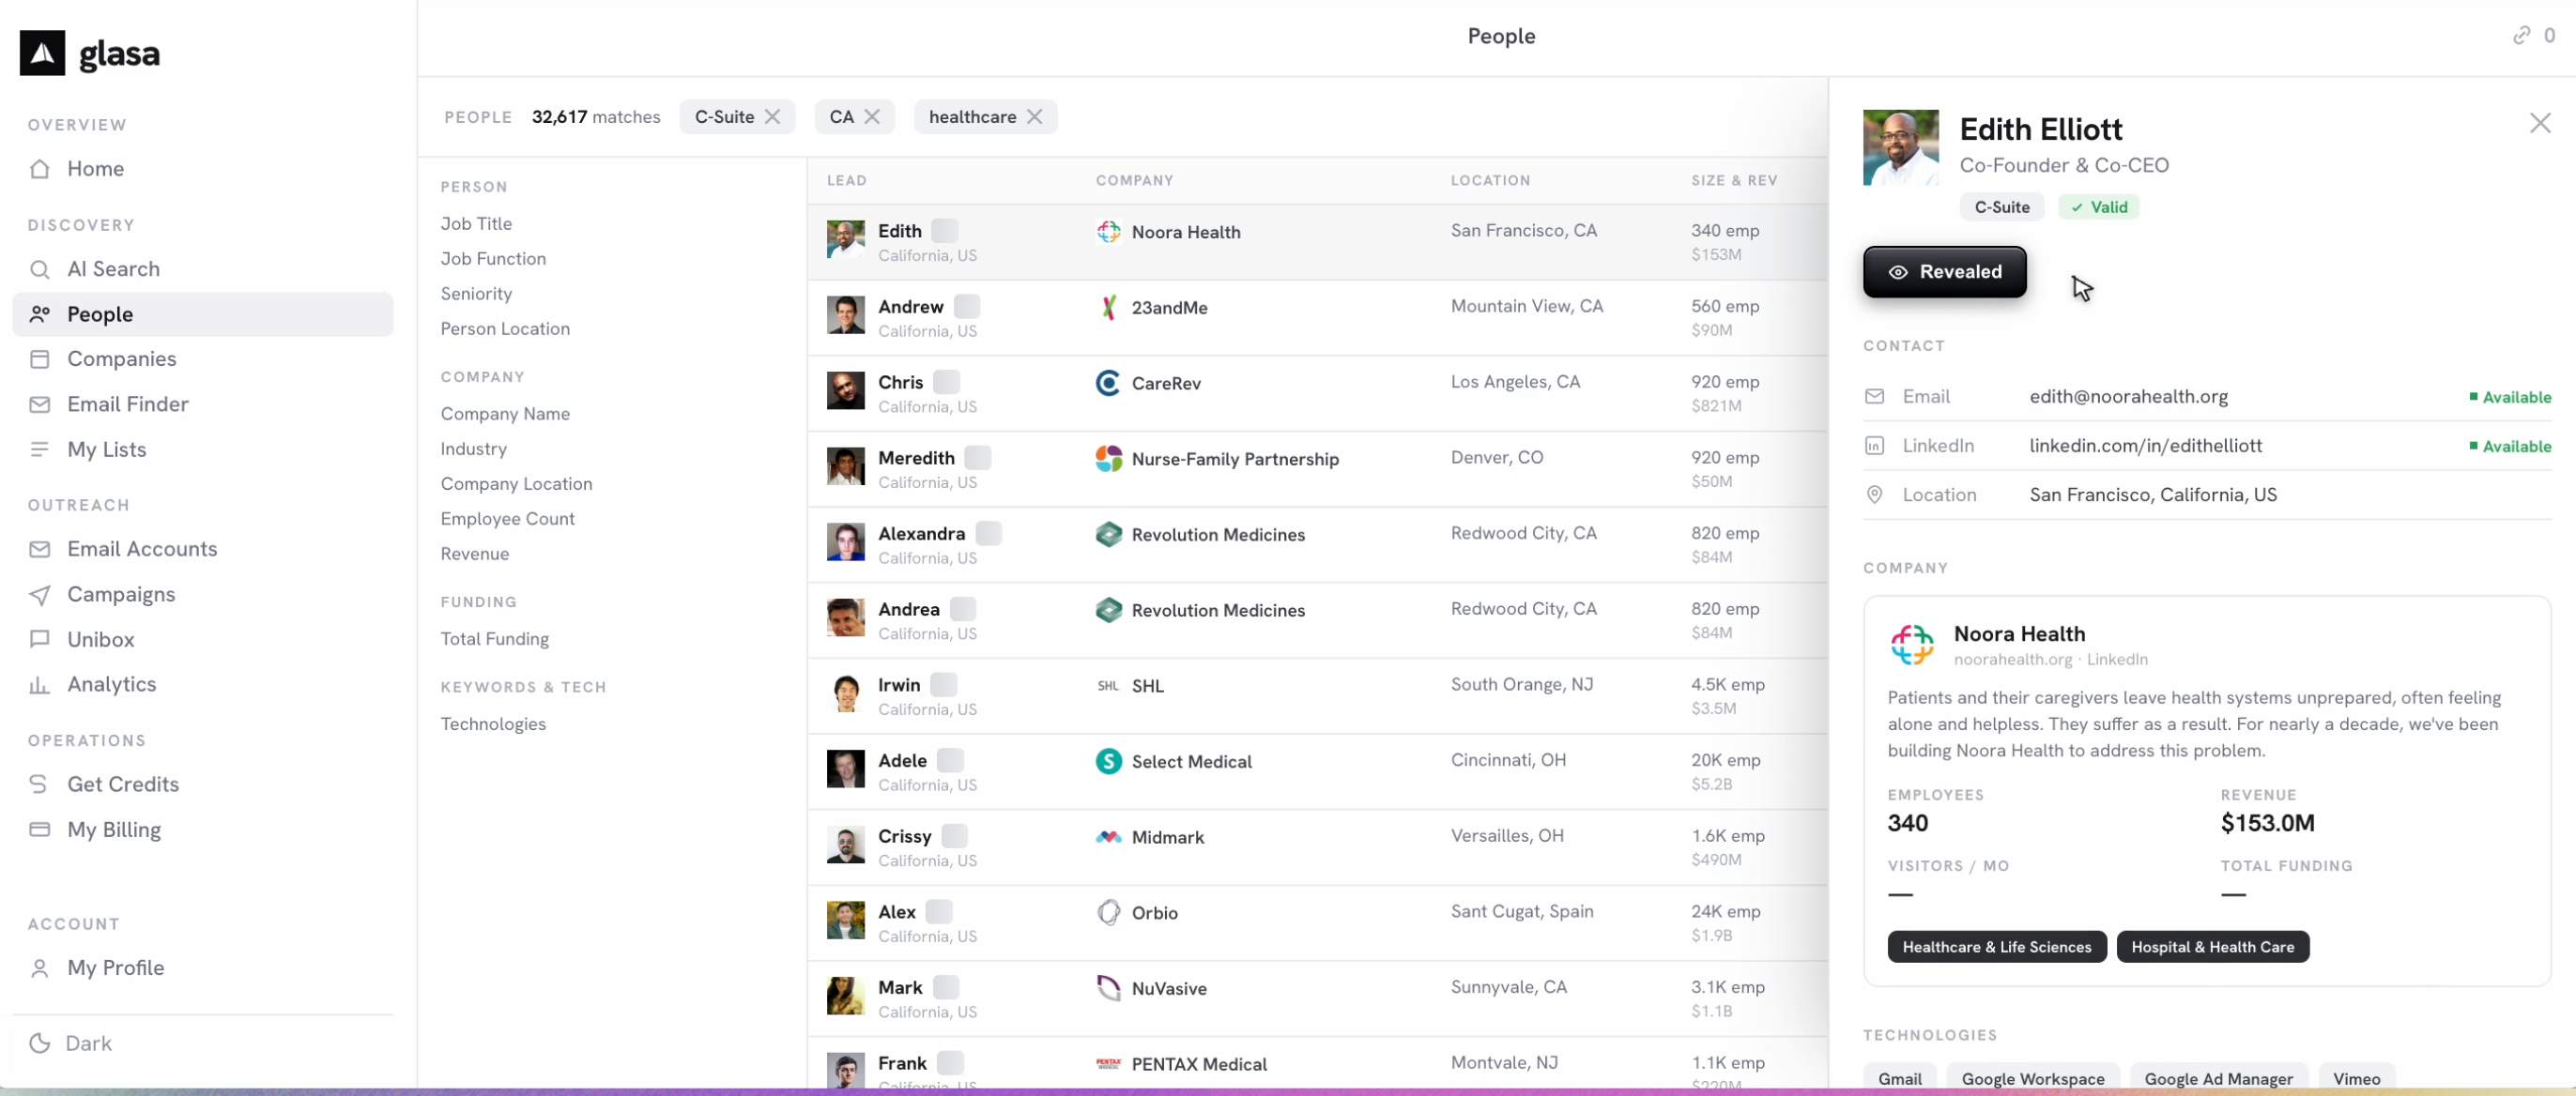Click the CareRev company logo
The image size is (2576, 1096).
[x=1108, y=383]
